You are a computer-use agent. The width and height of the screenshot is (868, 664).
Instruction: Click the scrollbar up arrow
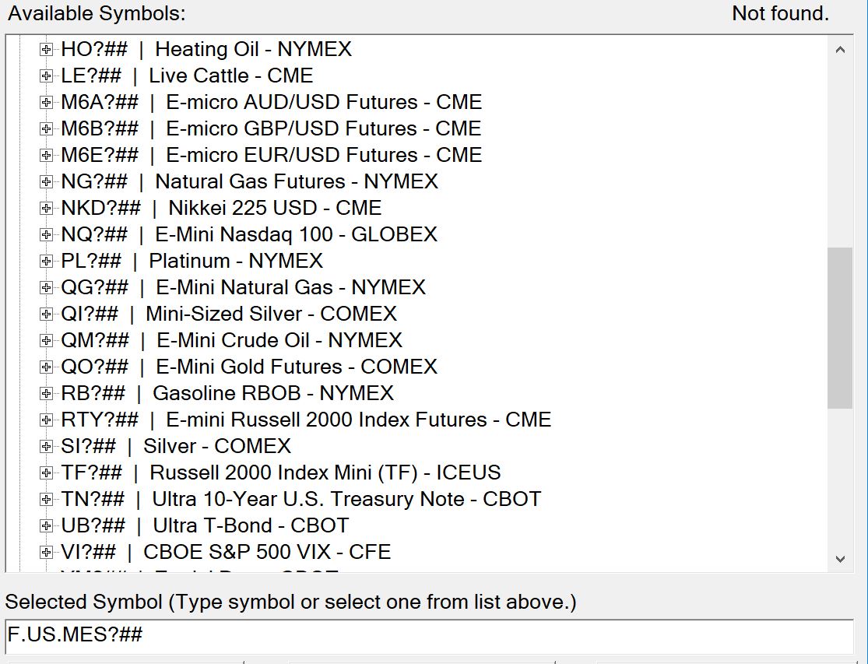pos(839,50)
